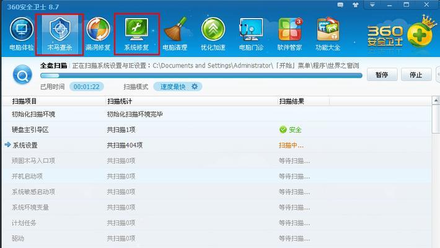440x248 pixels.
Task: Click the blue arrow beside 系统设置
Action: 7,144
